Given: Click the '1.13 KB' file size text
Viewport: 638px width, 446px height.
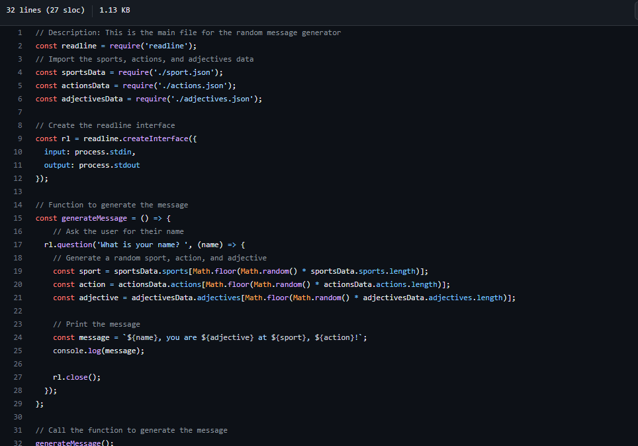Looking at the screenshot, I should click(x=114, y=10).
